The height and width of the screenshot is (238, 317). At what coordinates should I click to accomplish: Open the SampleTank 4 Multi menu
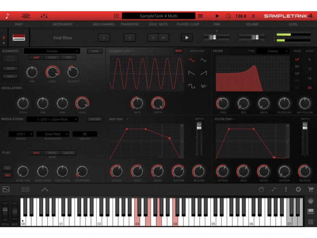(x=158, y=15)
